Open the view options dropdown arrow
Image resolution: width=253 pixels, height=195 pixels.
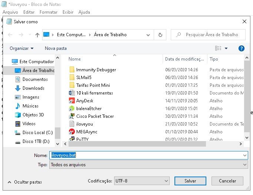tap(226, 48)
